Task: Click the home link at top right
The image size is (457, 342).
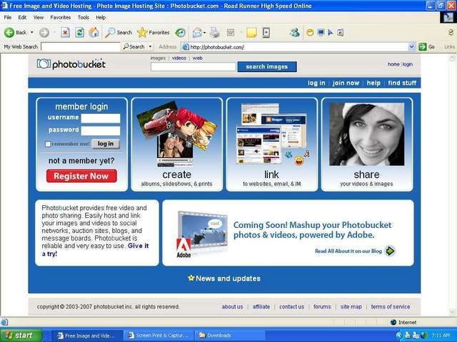Action: 393,64
